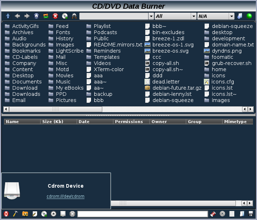Open the 'N/A' dropdown
The height and width of the screenshot is (220, 257).
click(232, 16)
